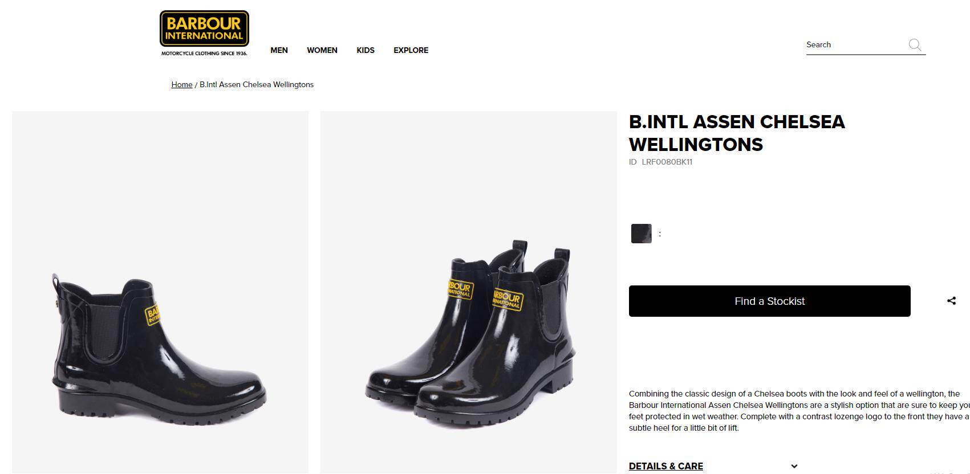Click the yellow logo badge on the left boot
This screenshot has height=474, width=970.
pos(153,314)
